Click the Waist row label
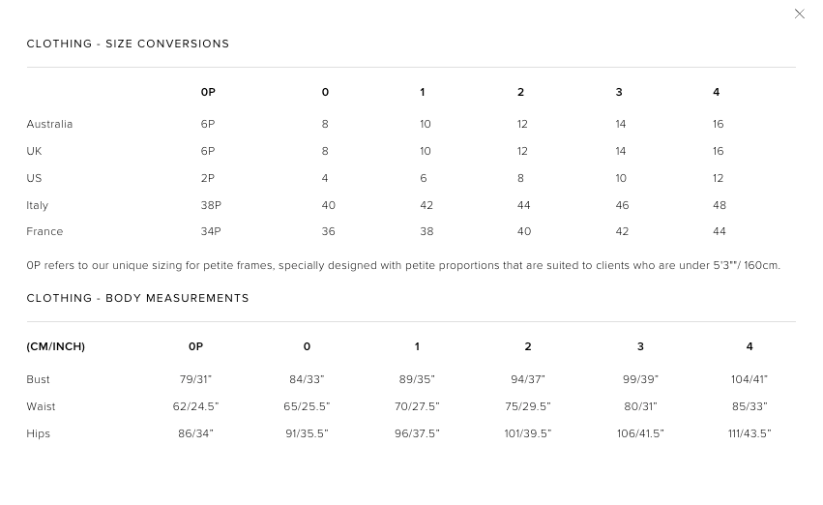 point(41,406)
